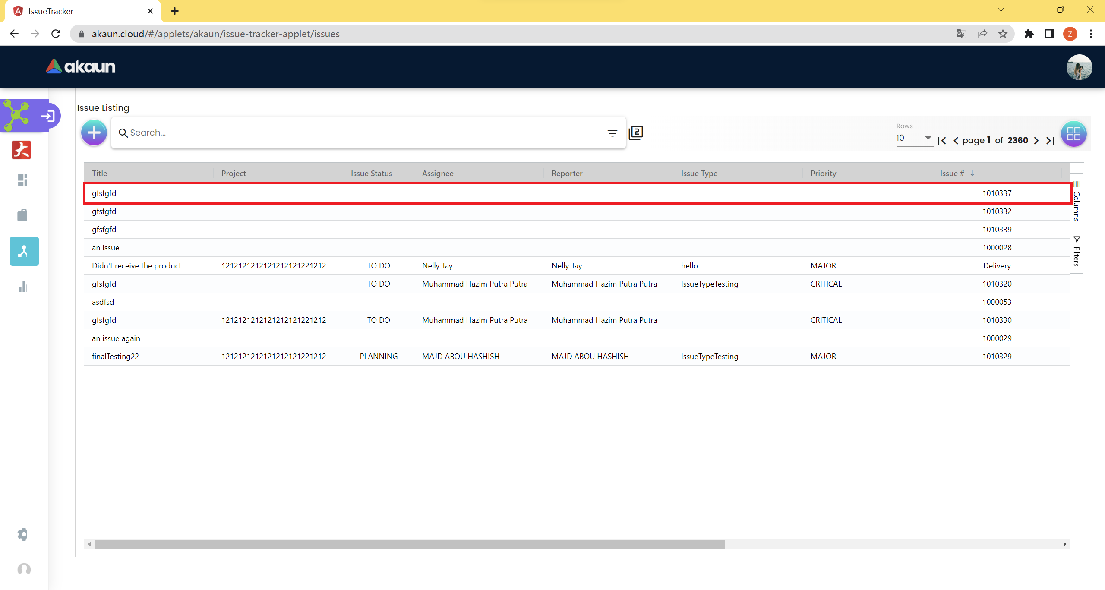This screenshot has width=1105, height=590.
Task: Select the teal issue tracker sidebar icon
Action: [24, 251]
